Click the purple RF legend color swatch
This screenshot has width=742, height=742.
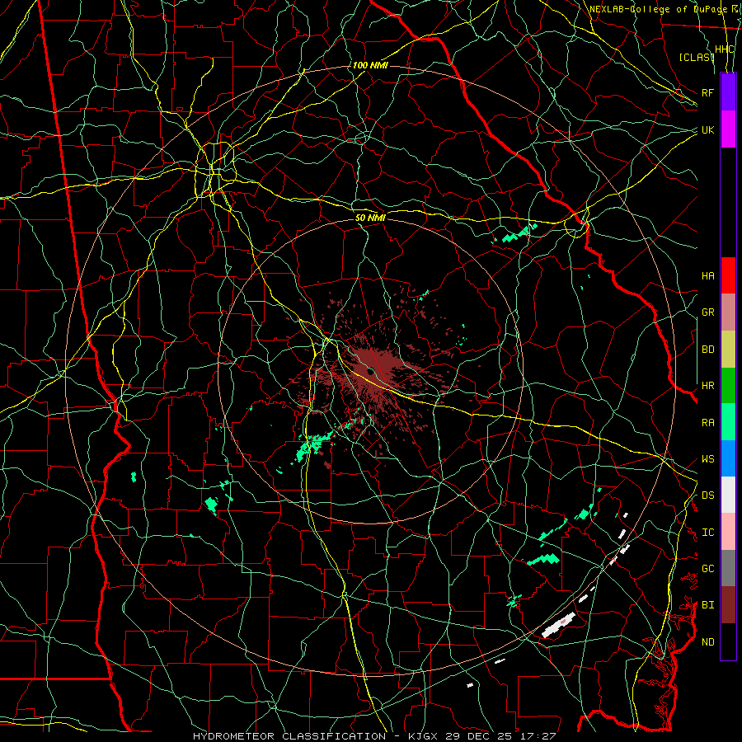click(728, 92)
